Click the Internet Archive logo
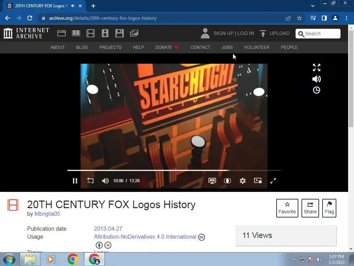Image resolution: width=354 pixels, height=266 pixels. point(26,33)
